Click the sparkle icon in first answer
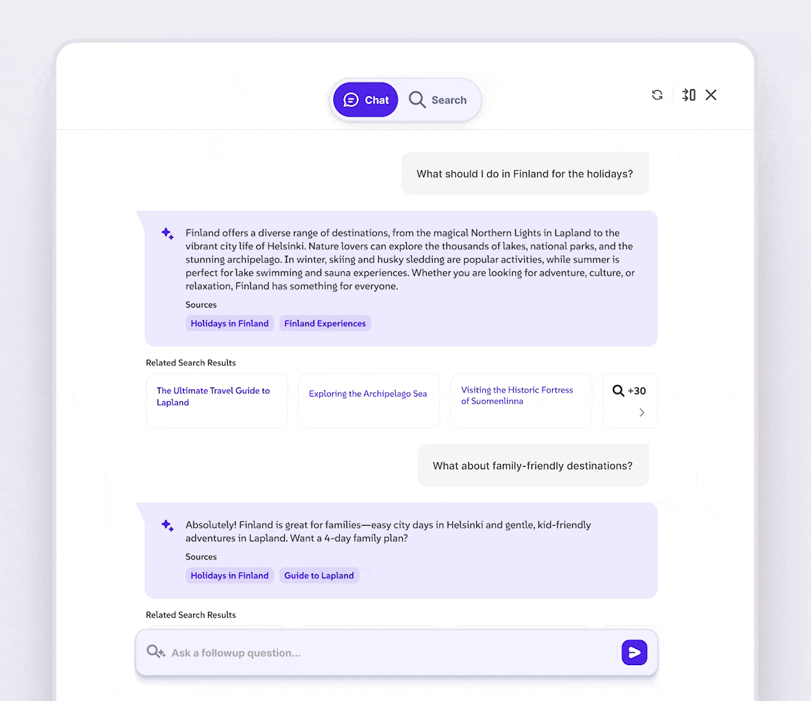 click(x=167, y=234)
